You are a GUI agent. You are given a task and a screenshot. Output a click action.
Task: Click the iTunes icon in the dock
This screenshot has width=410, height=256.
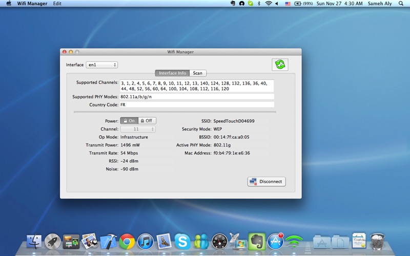(146, 241)
